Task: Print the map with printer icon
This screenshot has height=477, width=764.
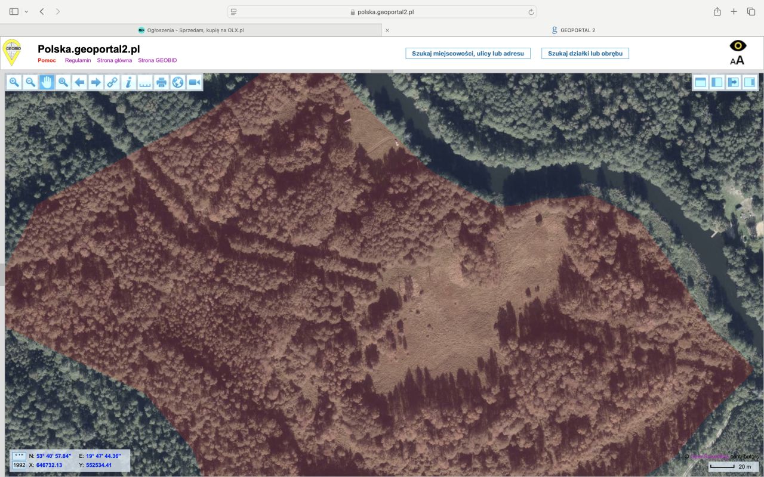Action: (161, 83)
